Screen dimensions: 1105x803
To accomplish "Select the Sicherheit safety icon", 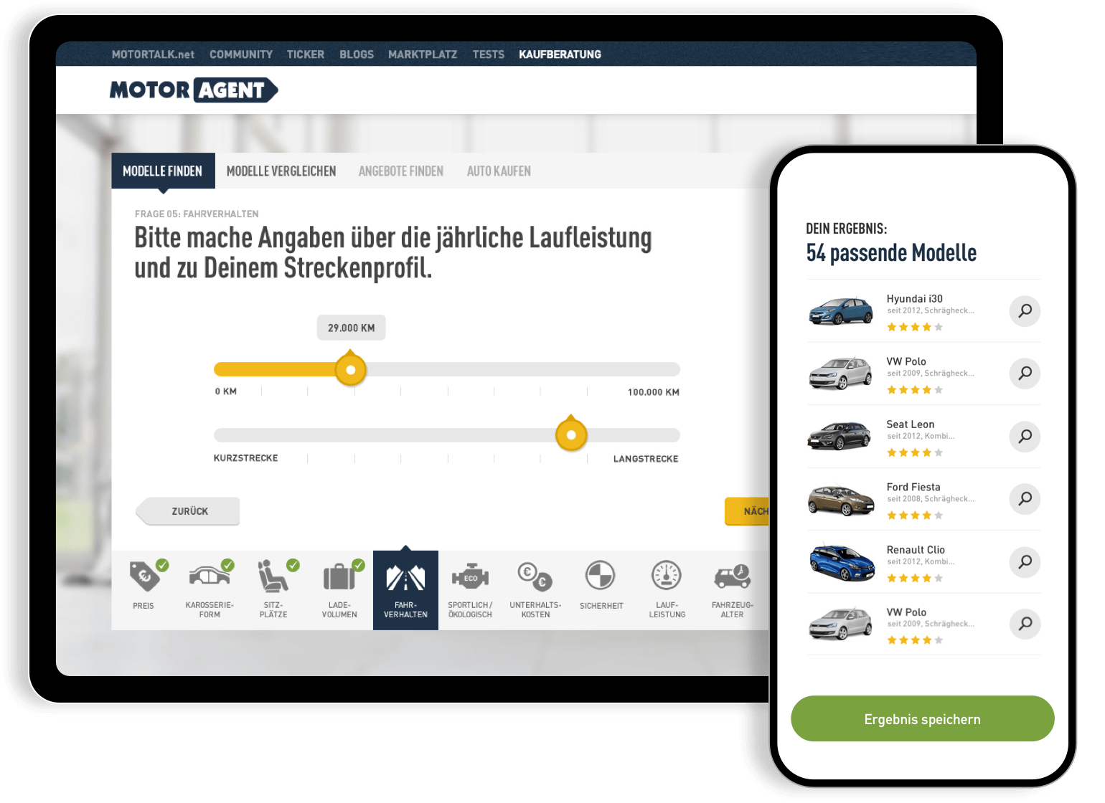I will tap(601, 575).
